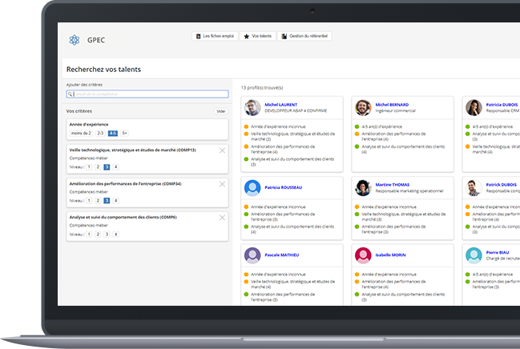520x349 pixels.
Task: Set COMP13 level to 4
Action: pyautogui.click(x=115, y=166)
